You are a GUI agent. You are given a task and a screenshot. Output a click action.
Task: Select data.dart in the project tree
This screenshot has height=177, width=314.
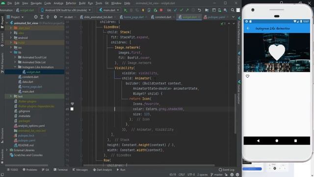[27, 82]
